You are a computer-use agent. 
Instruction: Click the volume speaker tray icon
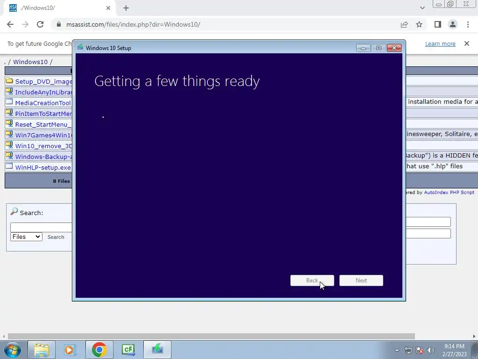point(431,350)
